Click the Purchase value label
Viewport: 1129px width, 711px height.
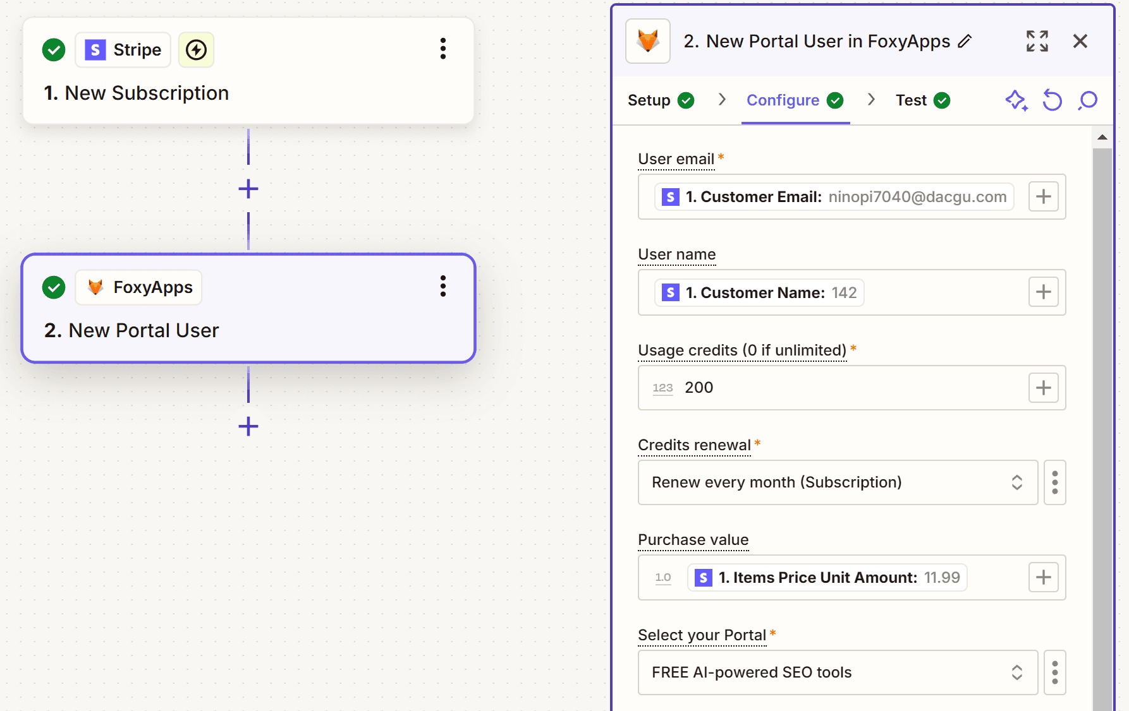(x=693, y=540)
